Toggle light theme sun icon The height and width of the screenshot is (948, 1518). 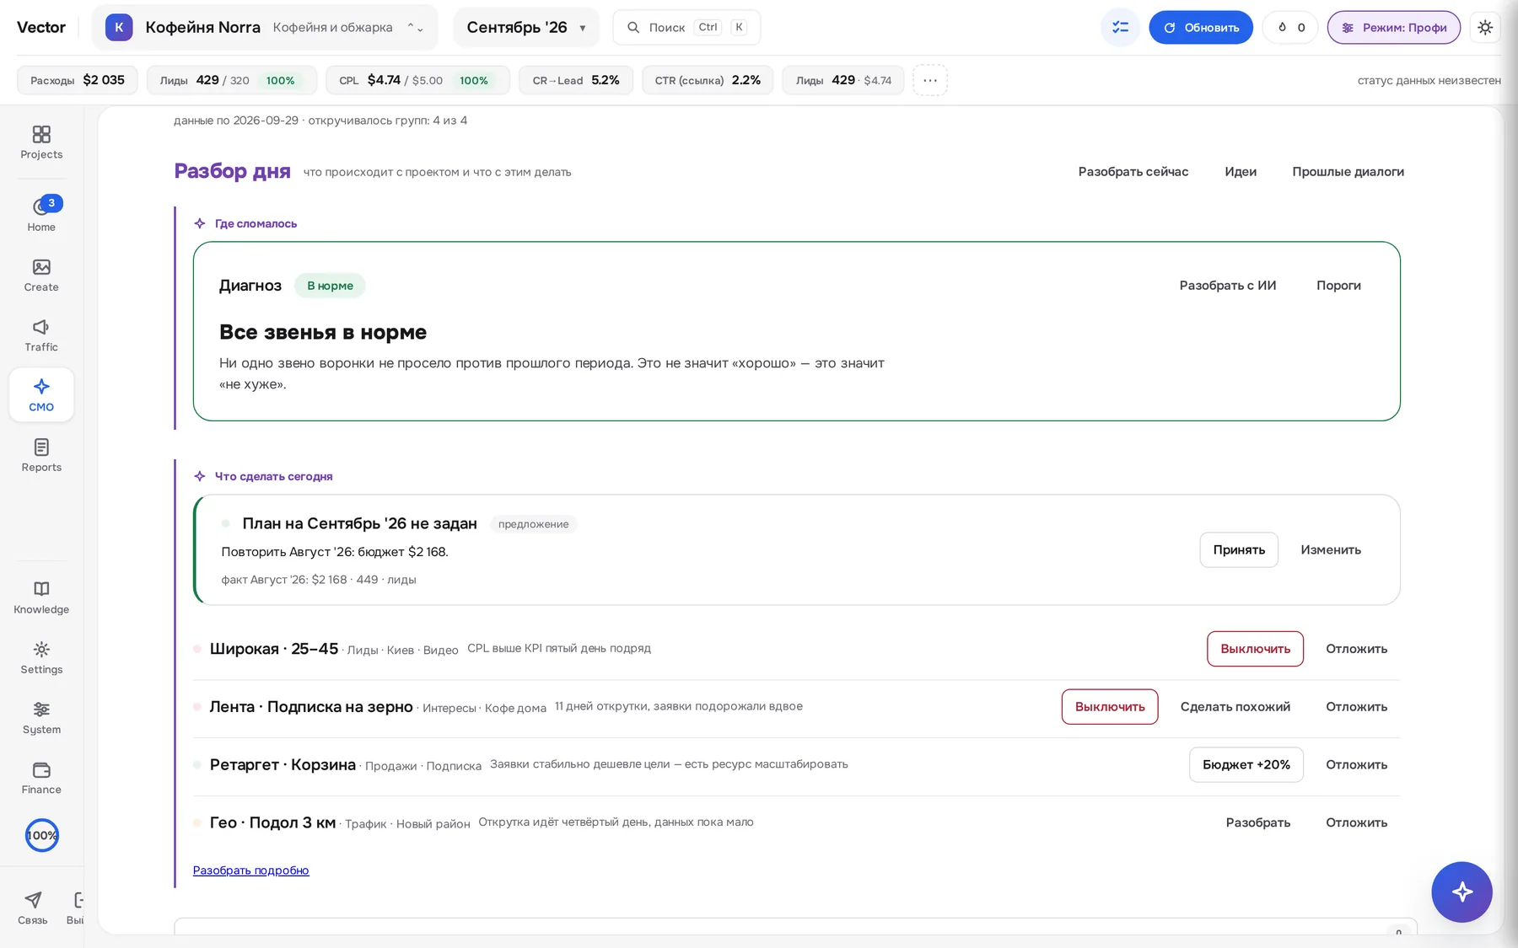coord(1485,28)
